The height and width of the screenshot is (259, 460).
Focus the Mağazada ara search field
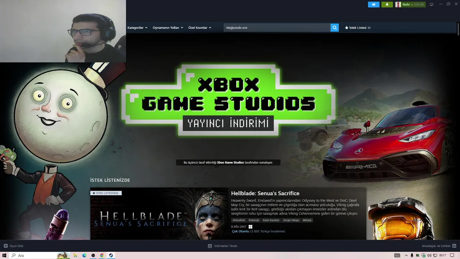(277, 28)
